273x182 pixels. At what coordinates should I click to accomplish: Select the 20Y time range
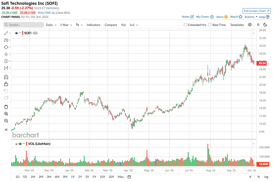click(111, 177)
